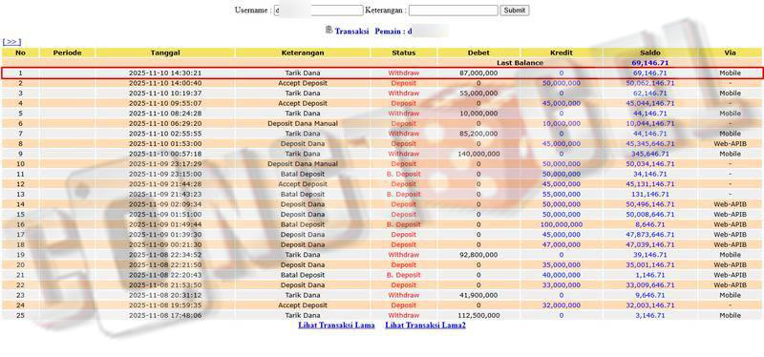
Task: Click row 25 debet 112,500,000
Action: 478,316
